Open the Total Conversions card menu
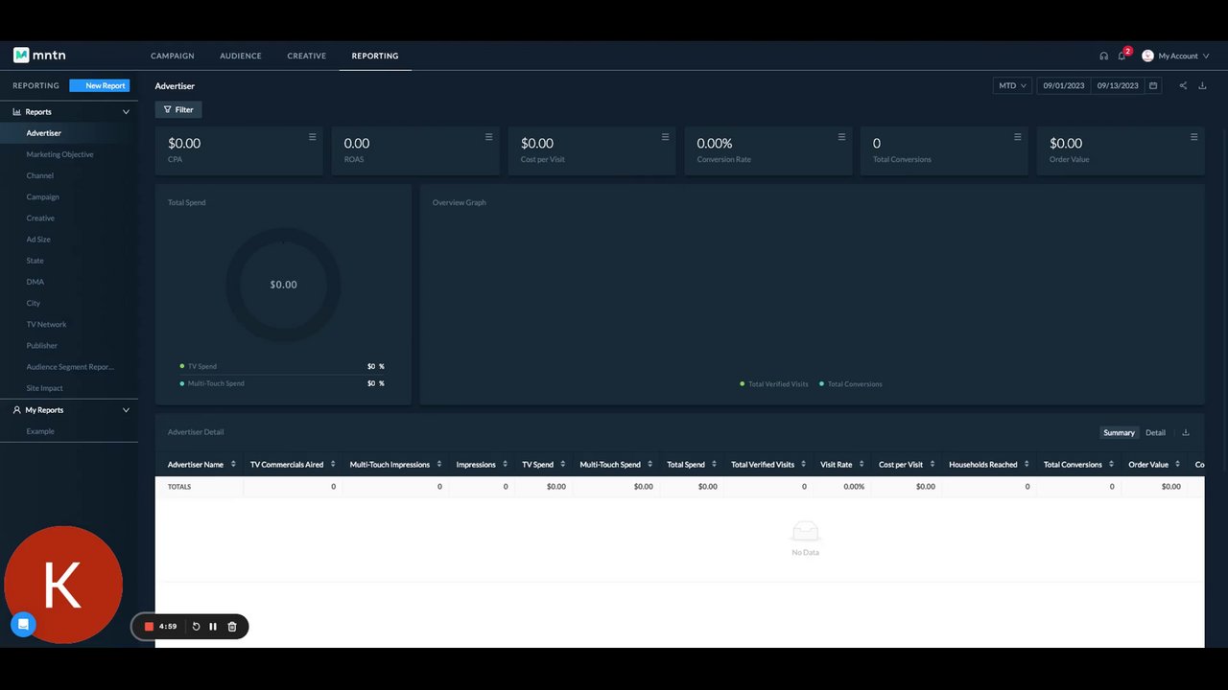The width and height of the screenshot is (1228, 690). point(1018,137)
